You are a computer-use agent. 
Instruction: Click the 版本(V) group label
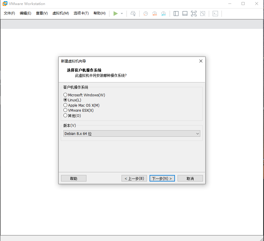coord(70,126)
